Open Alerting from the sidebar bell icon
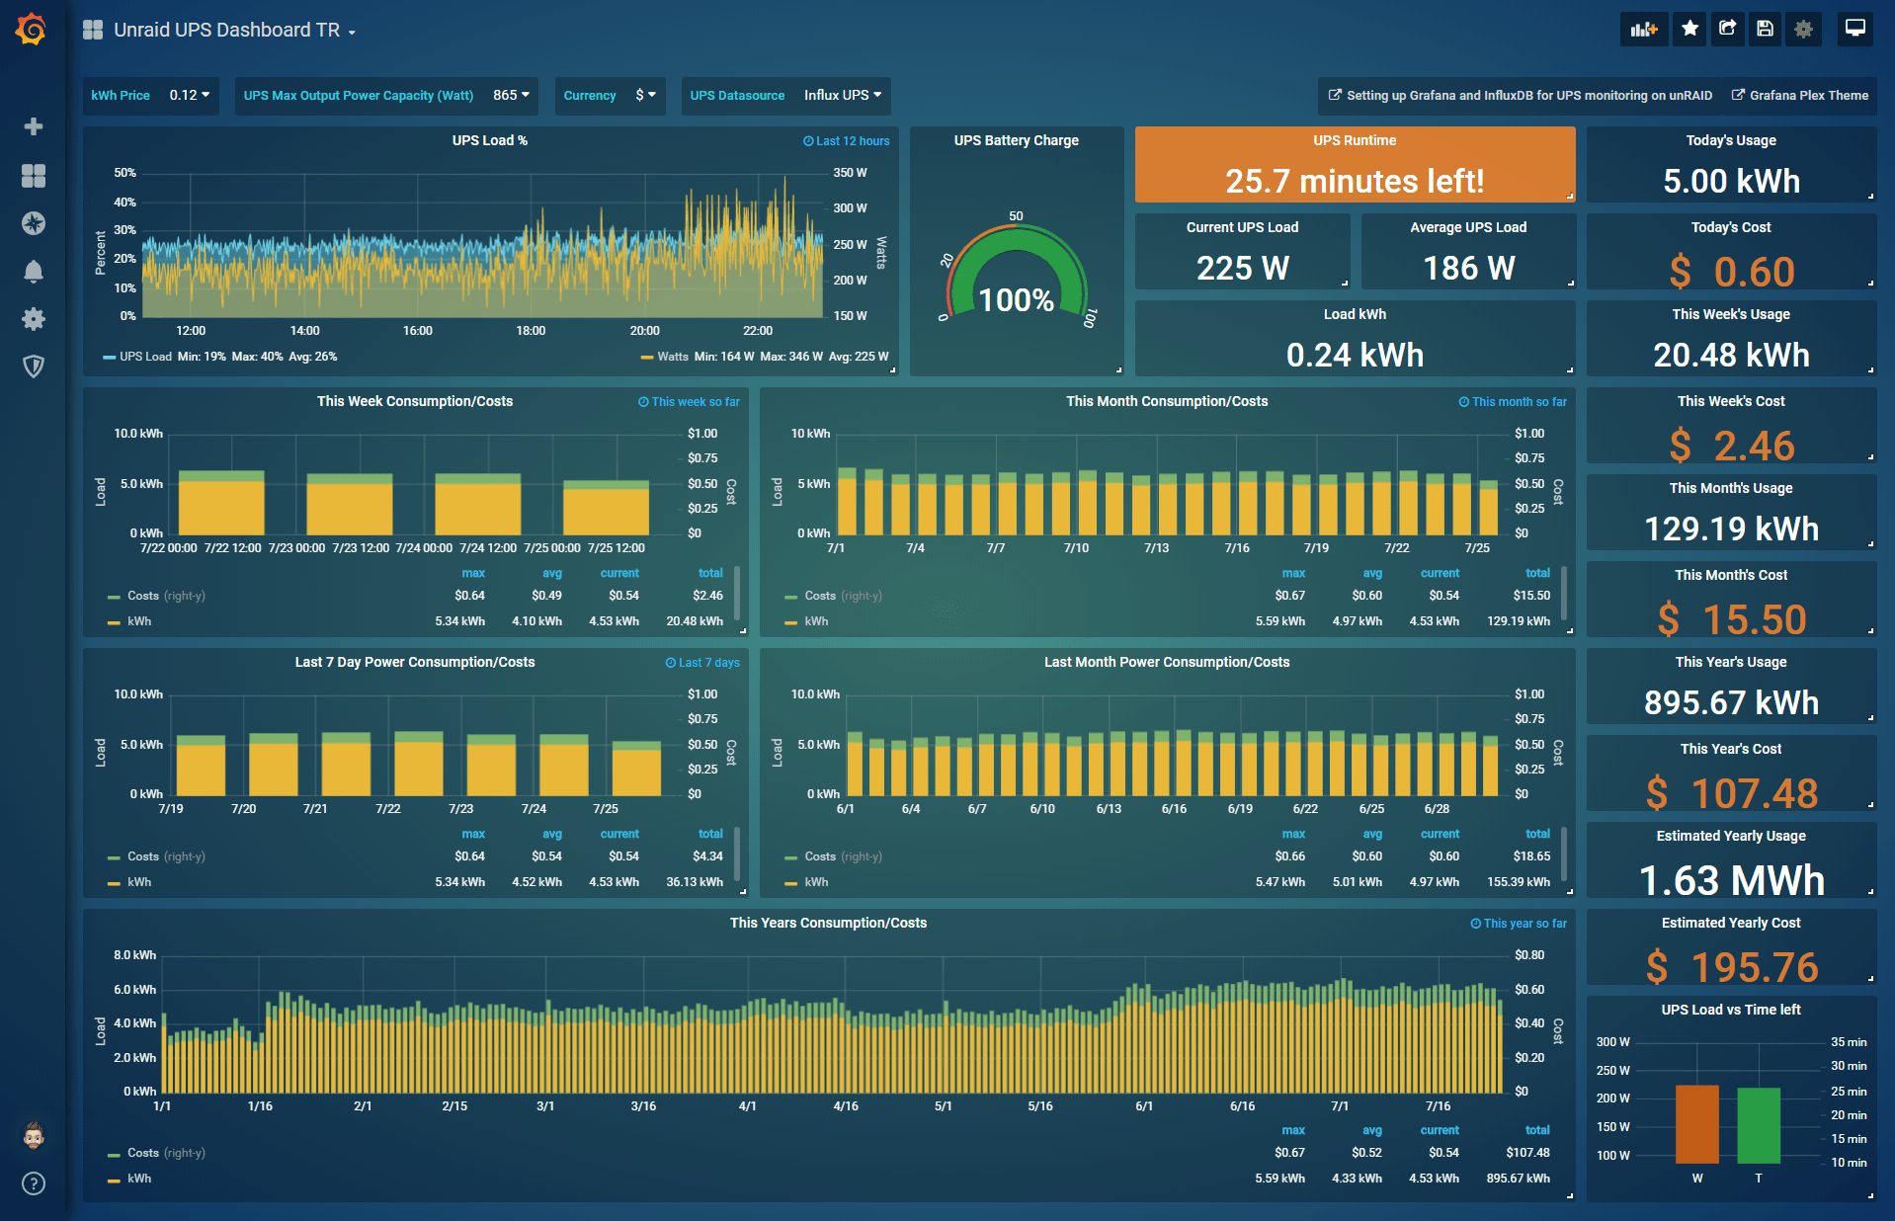The height and width of the screenshot is (1221, 1895). (x=34, y=272)
